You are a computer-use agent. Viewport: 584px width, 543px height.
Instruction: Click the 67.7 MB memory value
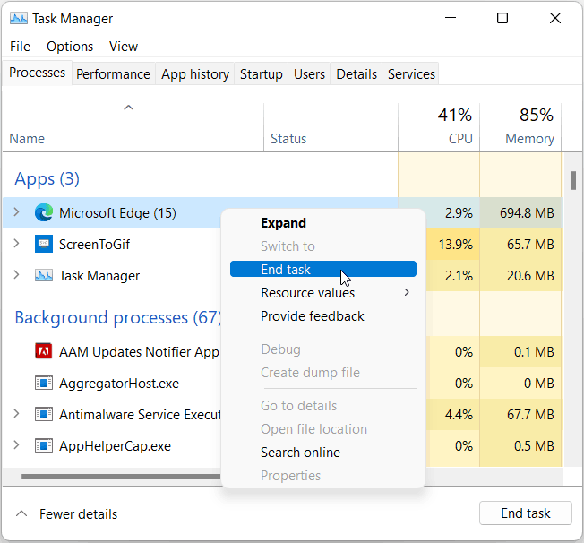click(x=530, y=415)
